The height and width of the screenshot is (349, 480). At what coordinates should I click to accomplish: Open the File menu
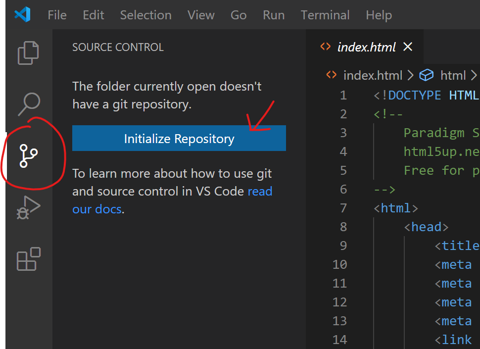[57, 15]
